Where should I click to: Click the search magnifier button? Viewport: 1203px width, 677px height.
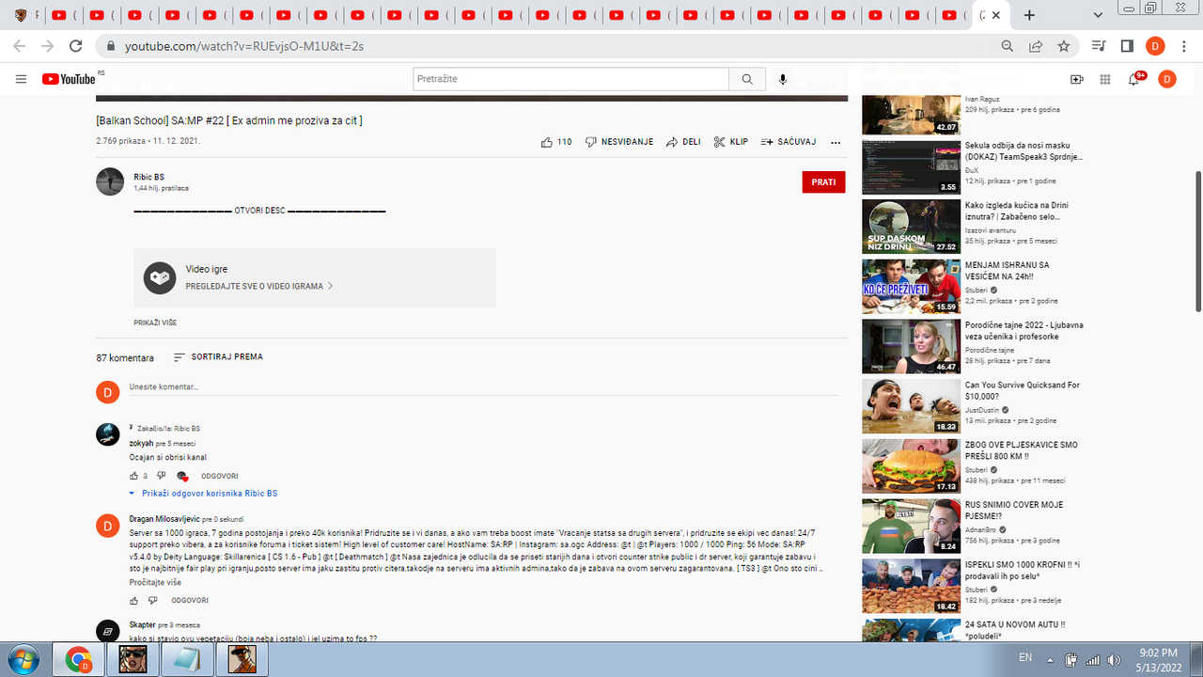pyautogui.click(x=747, y=80)
